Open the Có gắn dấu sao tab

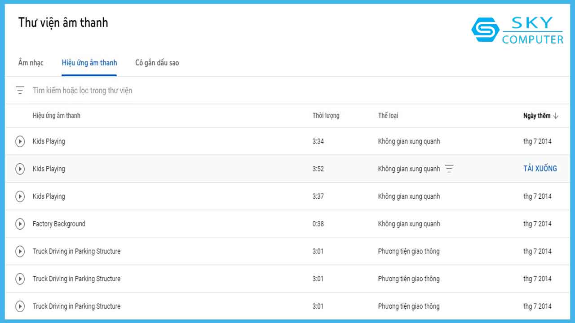click(157, 63)
